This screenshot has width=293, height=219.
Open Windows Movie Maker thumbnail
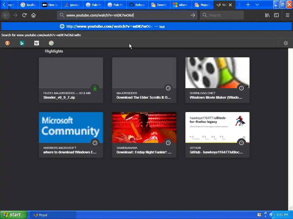tap(217, 73)
